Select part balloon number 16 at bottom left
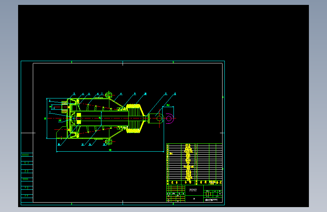Image resolution: width=327 pixels, height=212 pixels. click(59, 144)
